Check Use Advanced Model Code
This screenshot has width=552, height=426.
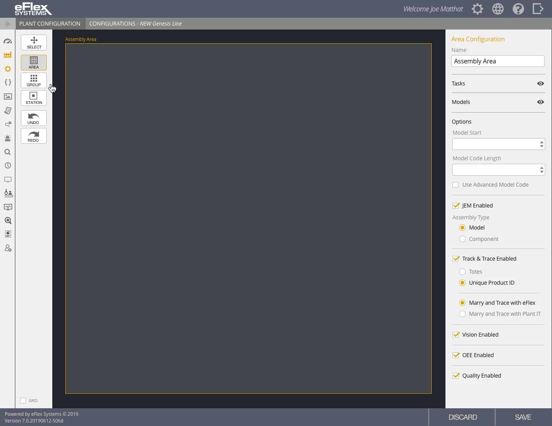(456, 185)
